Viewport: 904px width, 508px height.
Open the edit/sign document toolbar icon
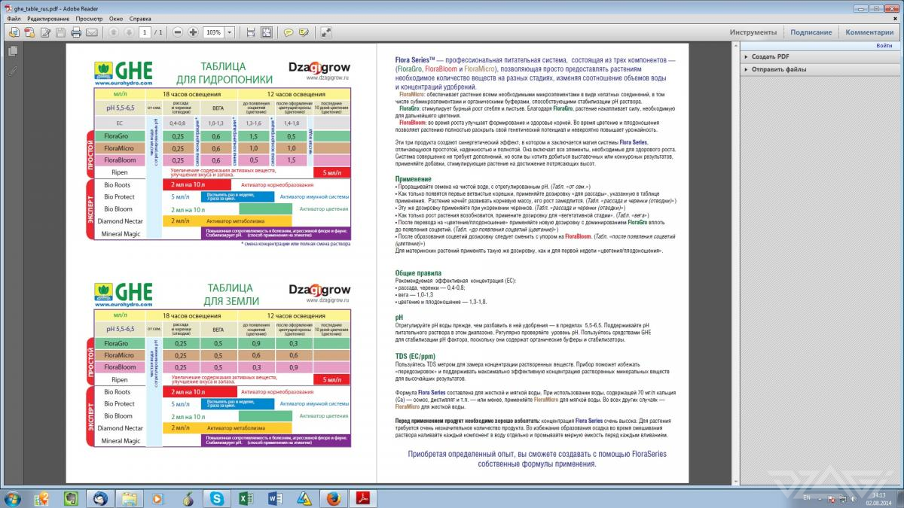45,32
